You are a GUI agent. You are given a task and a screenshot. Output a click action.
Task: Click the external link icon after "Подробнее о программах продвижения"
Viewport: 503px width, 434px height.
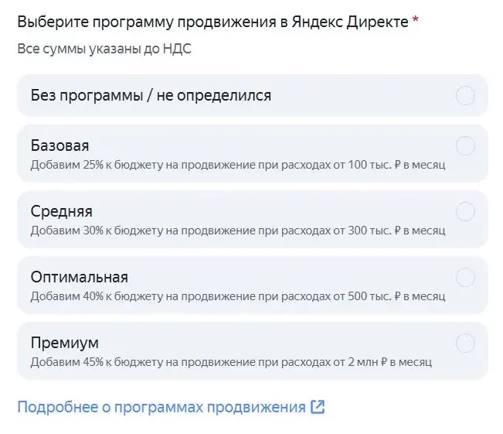(x=318, y=407)
